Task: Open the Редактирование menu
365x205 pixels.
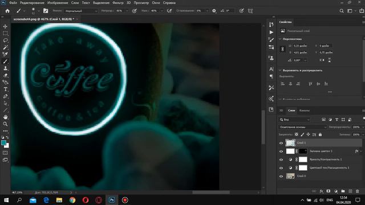Action: [32, 3]
